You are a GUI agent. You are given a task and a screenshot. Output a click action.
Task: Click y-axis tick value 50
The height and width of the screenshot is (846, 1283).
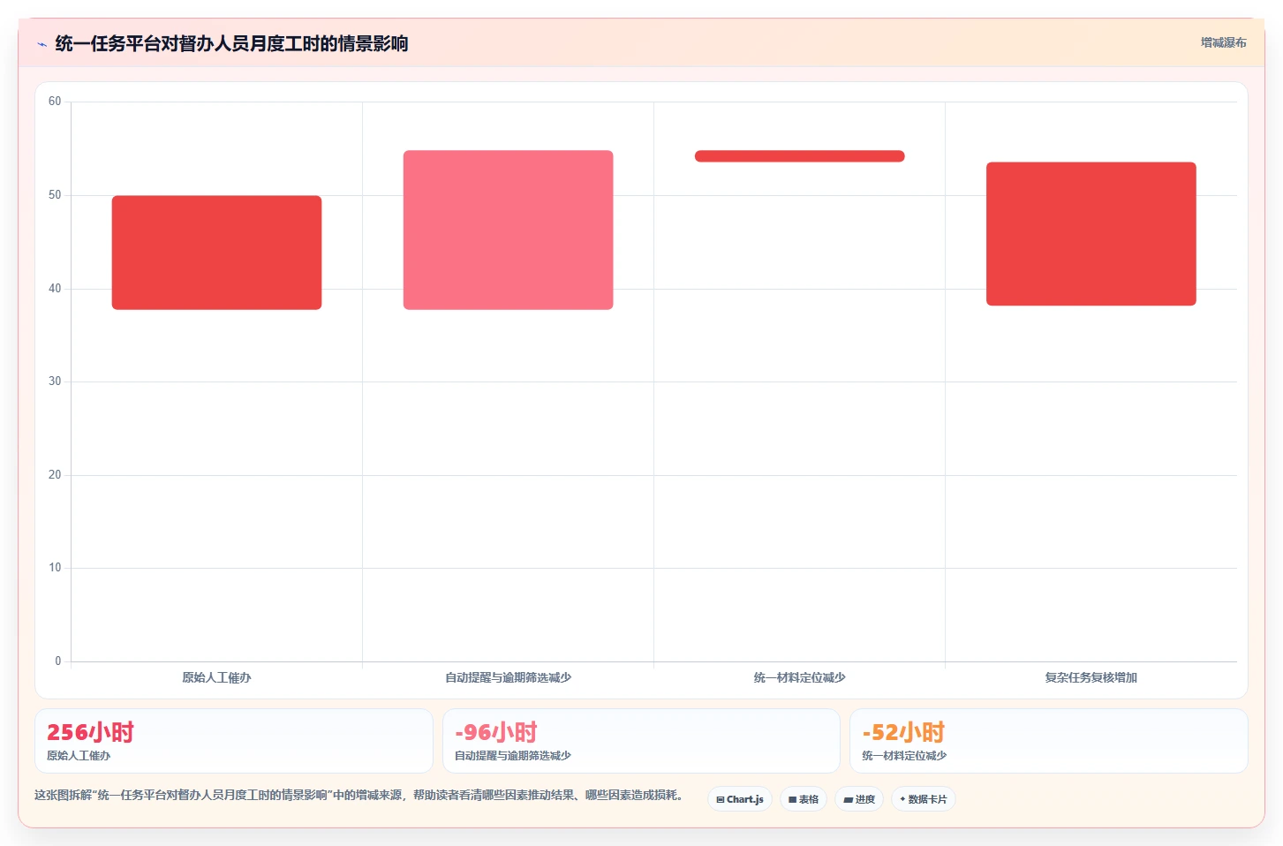55,195
